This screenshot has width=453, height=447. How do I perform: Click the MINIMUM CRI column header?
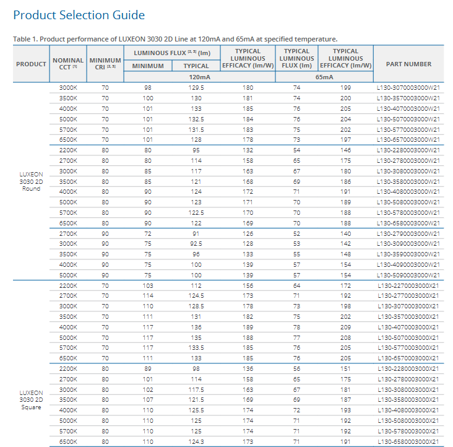coord(105,64)
